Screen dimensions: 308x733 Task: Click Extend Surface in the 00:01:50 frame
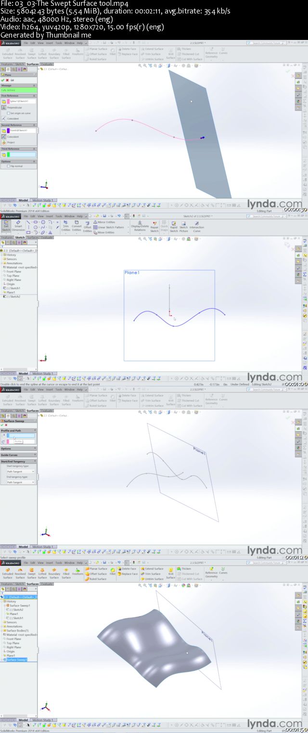click(153, 568)
